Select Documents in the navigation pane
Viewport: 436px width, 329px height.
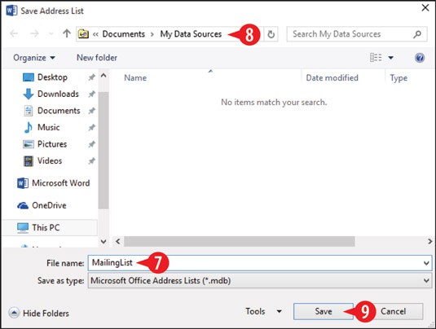[x=59, y=111]
